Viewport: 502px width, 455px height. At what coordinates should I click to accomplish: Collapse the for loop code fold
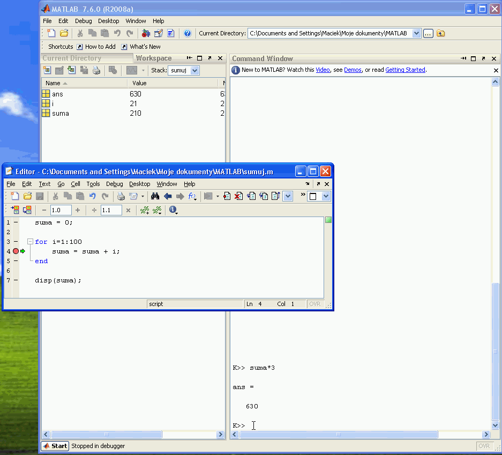[x=31, y=242]
